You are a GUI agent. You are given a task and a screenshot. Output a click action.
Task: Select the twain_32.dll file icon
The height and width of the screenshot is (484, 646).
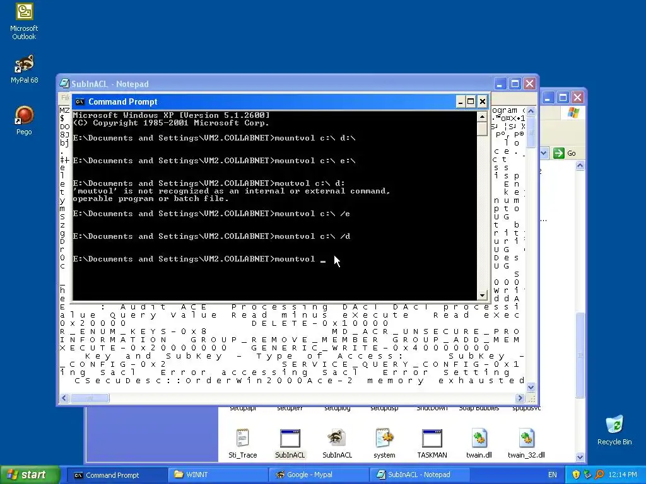click(526, 443)
